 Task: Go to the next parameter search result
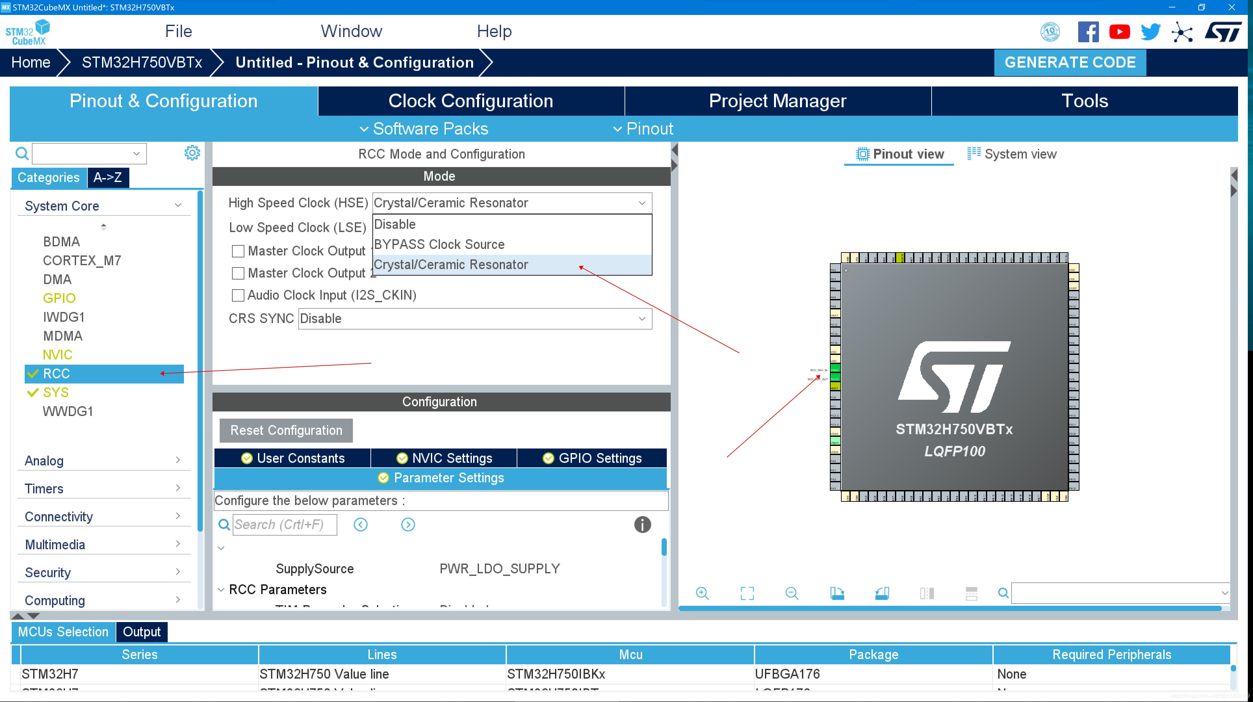tap(407, 525)
